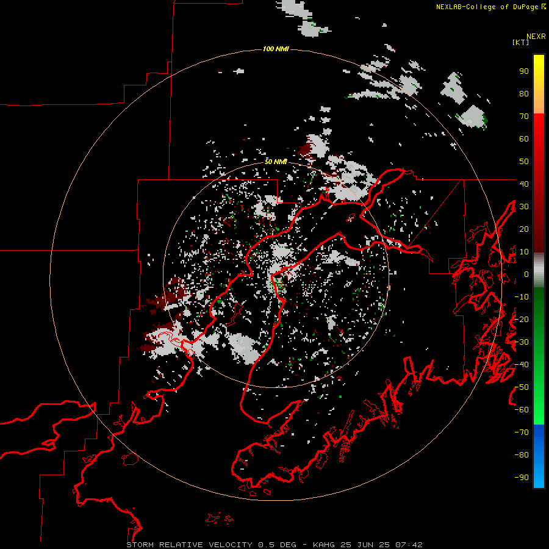Click "0.5 DEG" elevation angle in the caption
Image resolution: width=549 pixels, height=549 pixels.
tap(277, 545)
